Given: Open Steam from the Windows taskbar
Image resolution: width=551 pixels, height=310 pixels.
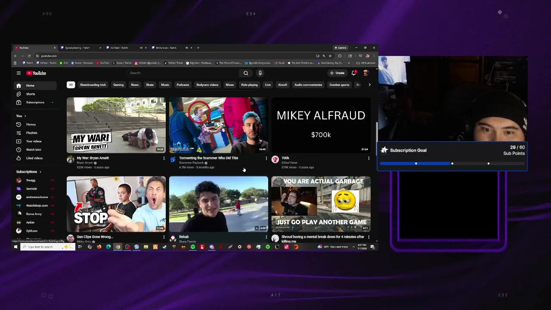Looking at the screenshot, I should click(164, 247).
